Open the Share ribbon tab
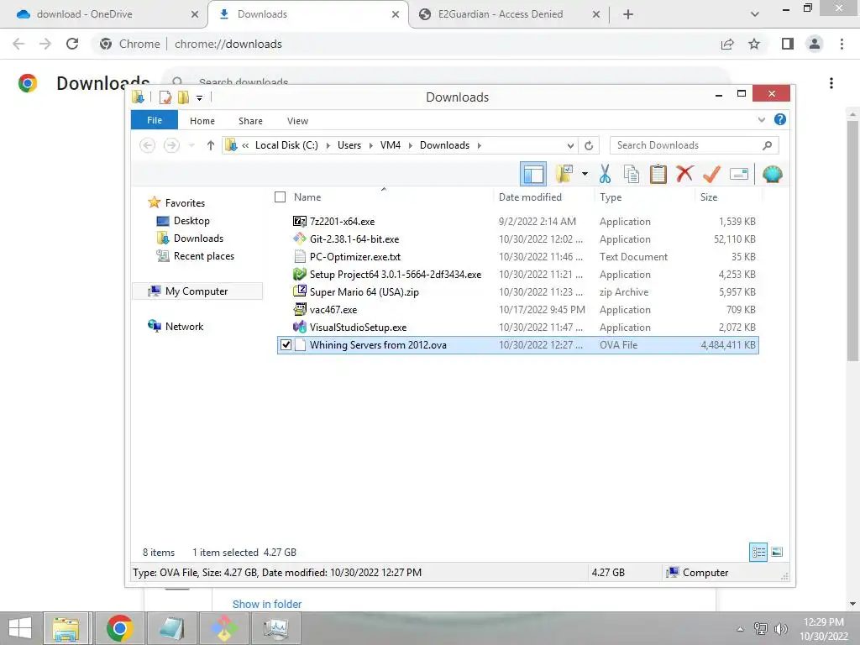Image resolution: width=860 pixels, height=645 pixels. 250,121
